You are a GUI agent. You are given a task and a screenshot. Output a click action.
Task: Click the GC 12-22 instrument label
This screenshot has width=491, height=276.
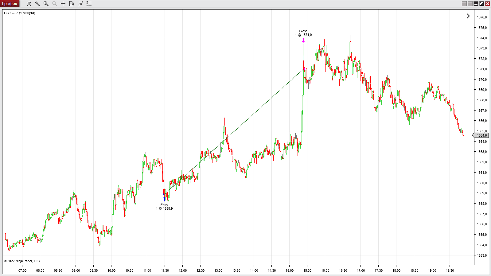pyautogui.click(x=19, y=13)
